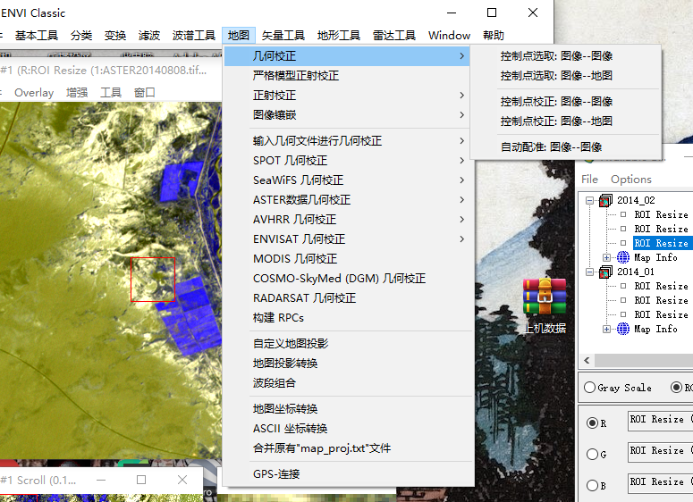
Task: Open the 分类 menu
Action: click(x=81, y=36)
